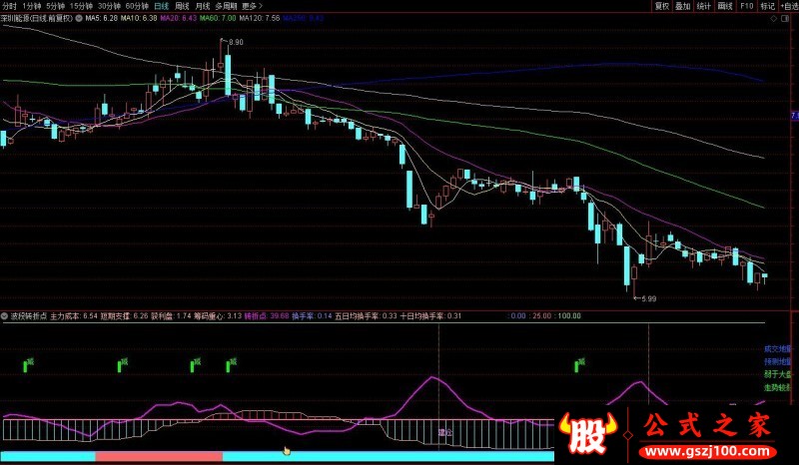Click the blue MA250 value
Viewport: 799px width, 465px height.
[x=304, y=18]
